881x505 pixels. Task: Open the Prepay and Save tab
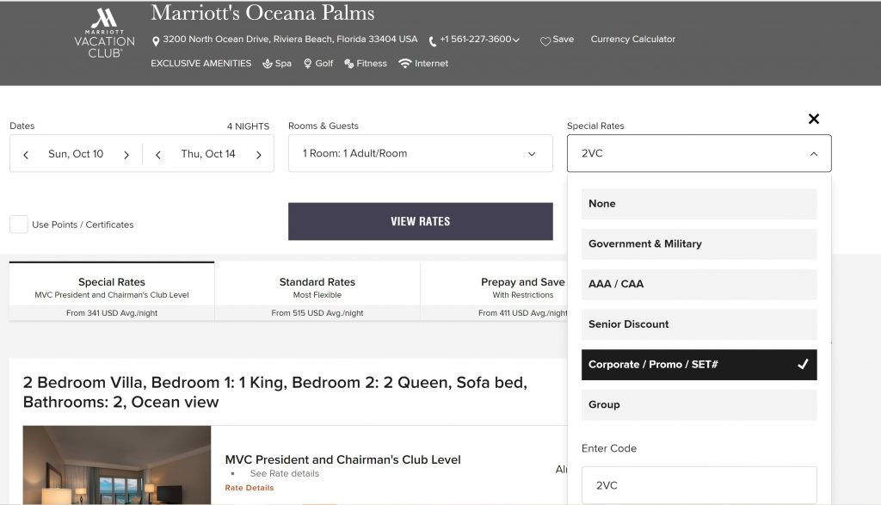coord(522,289)
